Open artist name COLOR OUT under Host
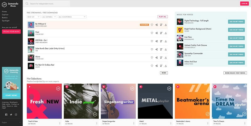Viewport: 251px width, 126px height. [40, 34]
